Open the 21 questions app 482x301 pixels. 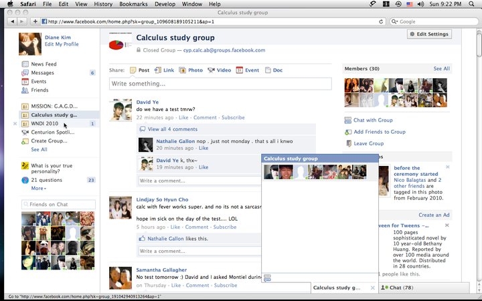[x=46, y=180]
